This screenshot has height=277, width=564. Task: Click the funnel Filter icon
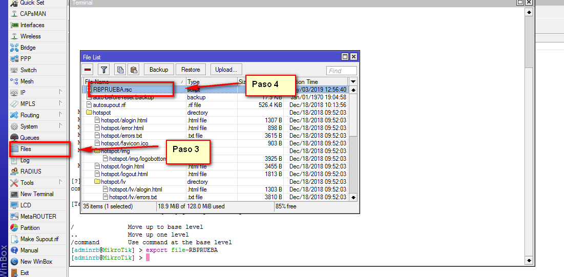pyautogui.click(x=104, y=70)
